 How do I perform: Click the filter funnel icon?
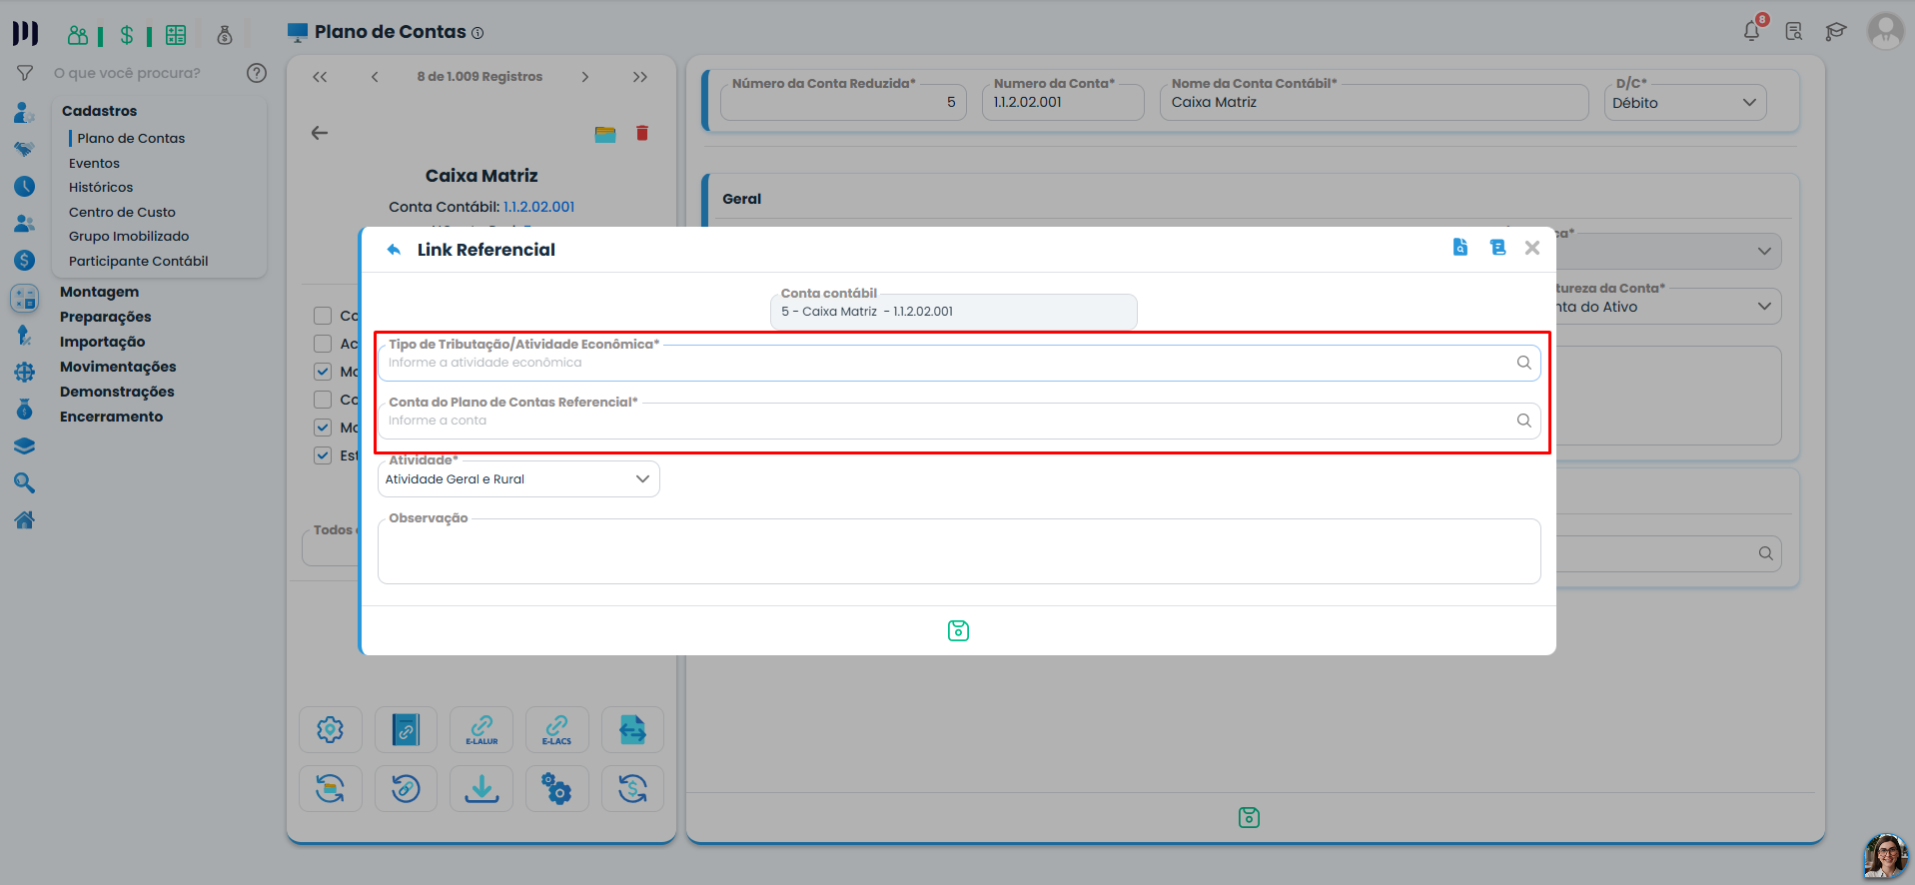[x=25, y=73]
